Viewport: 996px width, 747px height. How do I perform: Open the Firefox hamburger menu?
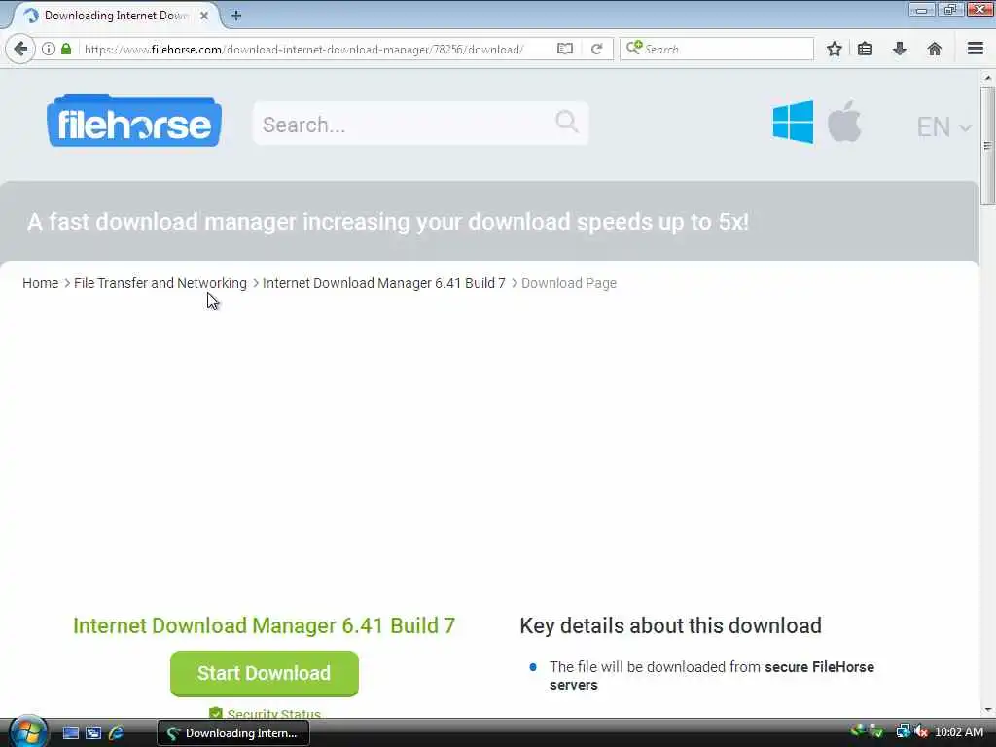(x=976, y=49)
